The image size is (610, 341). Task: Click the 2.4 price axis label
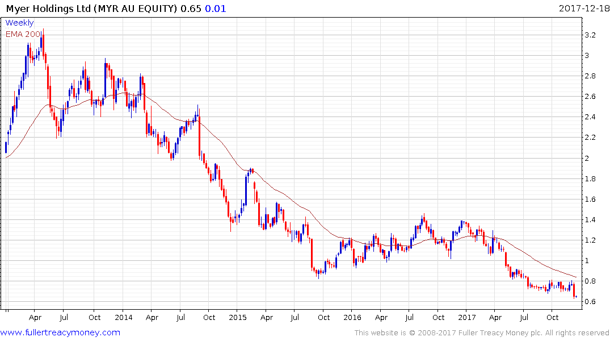coord(590,117)
